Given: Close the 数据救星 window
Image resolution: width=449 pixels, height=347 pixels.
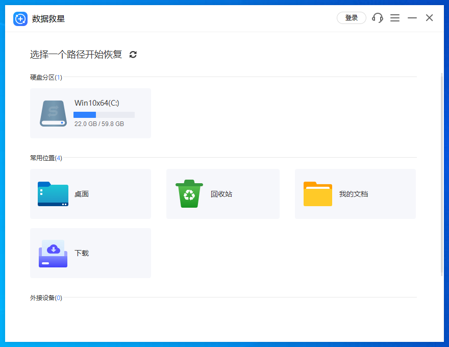Looking at the screenshot, I should pyautogui.click(x=429, y=18).
